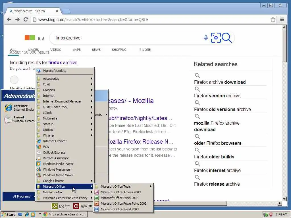Open Internet Explorer in programs list
This screenshot has height=218, width=291.
pos(65,141)
